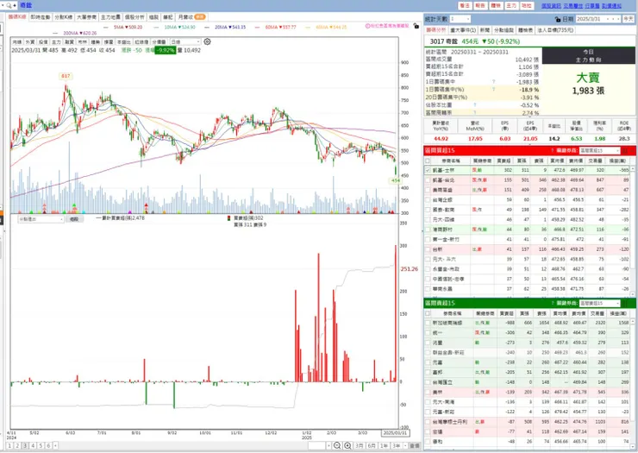Open the dropdown arrow after the 3年 button
The width and height of the screenshot is (638, 453).
point(405,446)
